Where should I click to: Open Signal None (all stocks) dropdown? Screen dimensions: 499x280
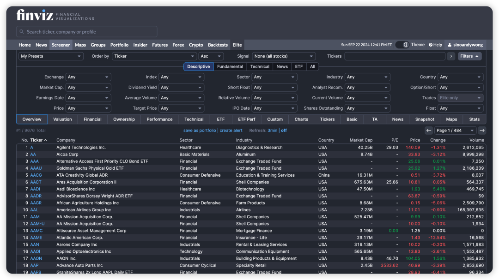coord(284,56)
